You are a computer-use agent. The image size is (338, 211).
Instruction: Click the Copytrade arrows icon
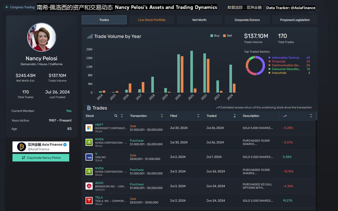(x=23, y=158)
